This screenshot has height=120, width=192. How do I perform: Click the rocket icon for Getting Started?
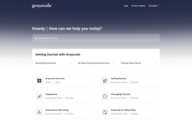105,81
